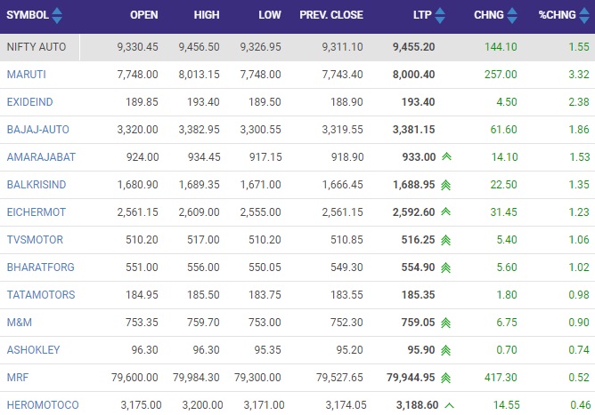Select MARUTI high value 8,013.15
595x415 pixels.
(200, 75)
